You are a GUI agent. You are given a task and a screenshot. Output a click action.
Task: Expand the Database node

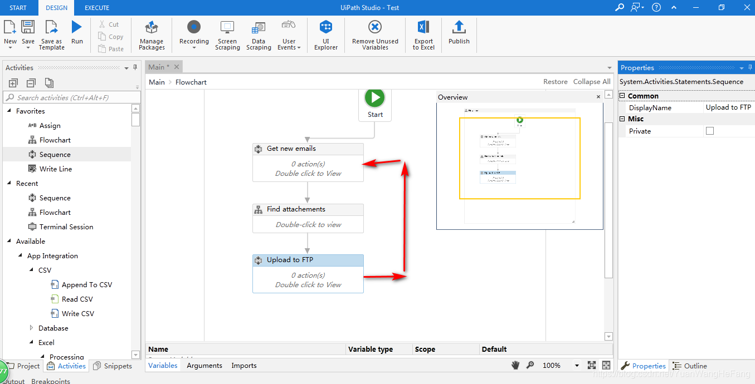31,328
